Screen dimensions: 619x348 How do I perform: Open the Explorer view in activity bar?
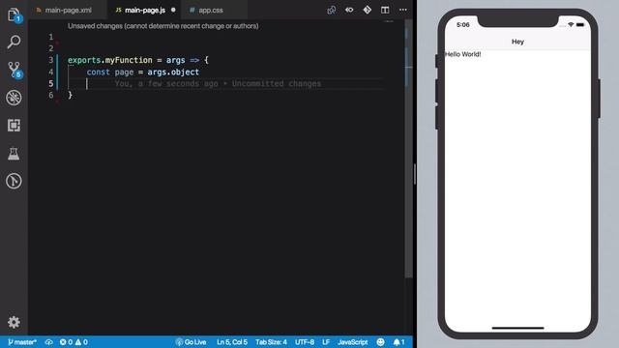click(x=14, y=15)
